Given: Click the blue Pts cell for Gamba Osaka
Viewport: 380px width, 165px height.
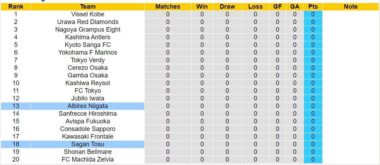Looking at the screenshot, I should coord(313,75).
